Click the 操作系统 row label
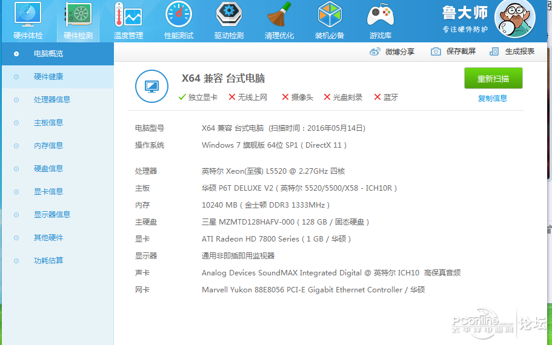Screen dimensions: 552x345 [150, 145]
